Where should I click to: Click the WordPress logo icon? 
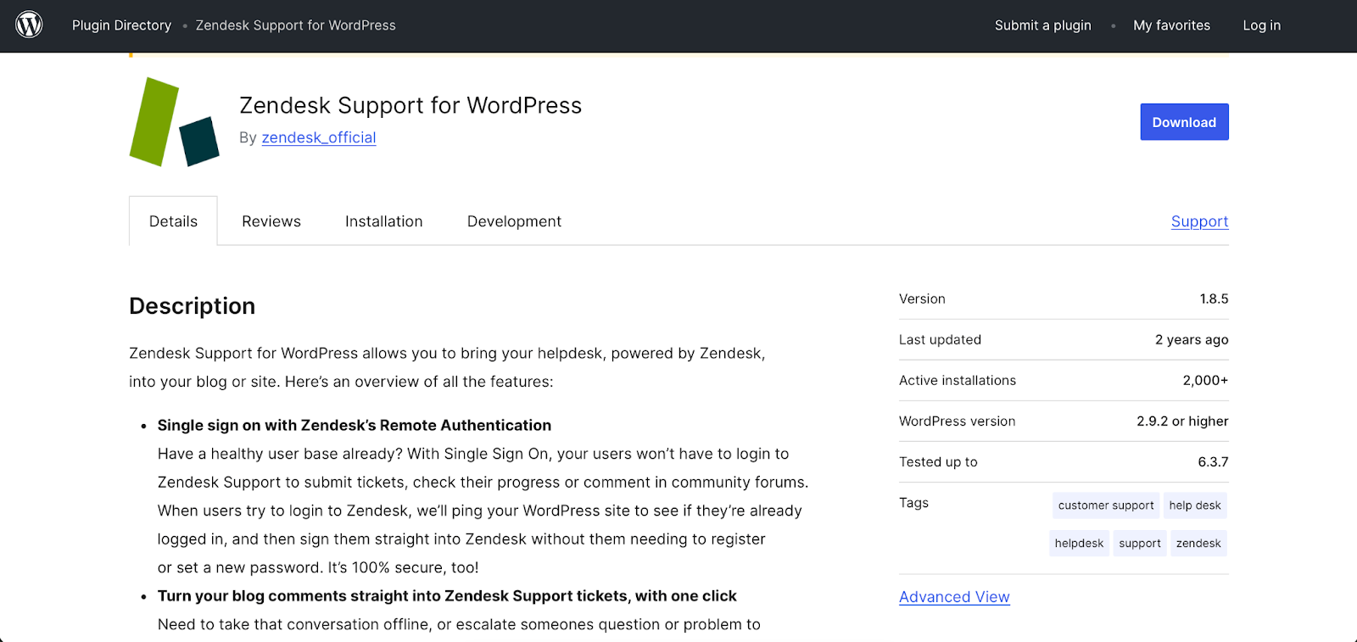coord(29,25)
